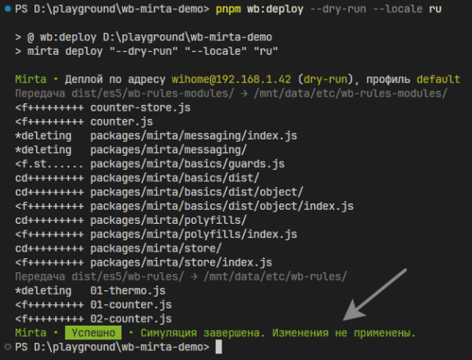Viewport: 472px width, 360px height.
Task: Click the file name 'counter.js'
Action: click(121, 122)
